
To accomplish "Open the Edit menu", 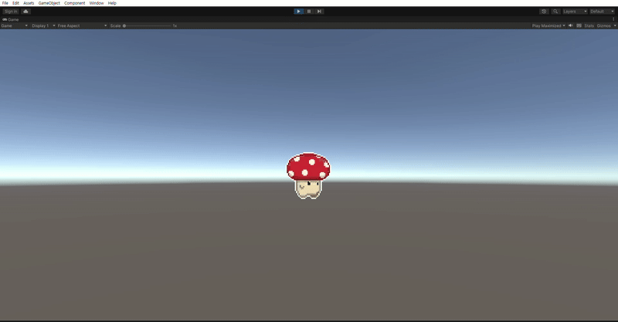I will (x=15, y=3).
